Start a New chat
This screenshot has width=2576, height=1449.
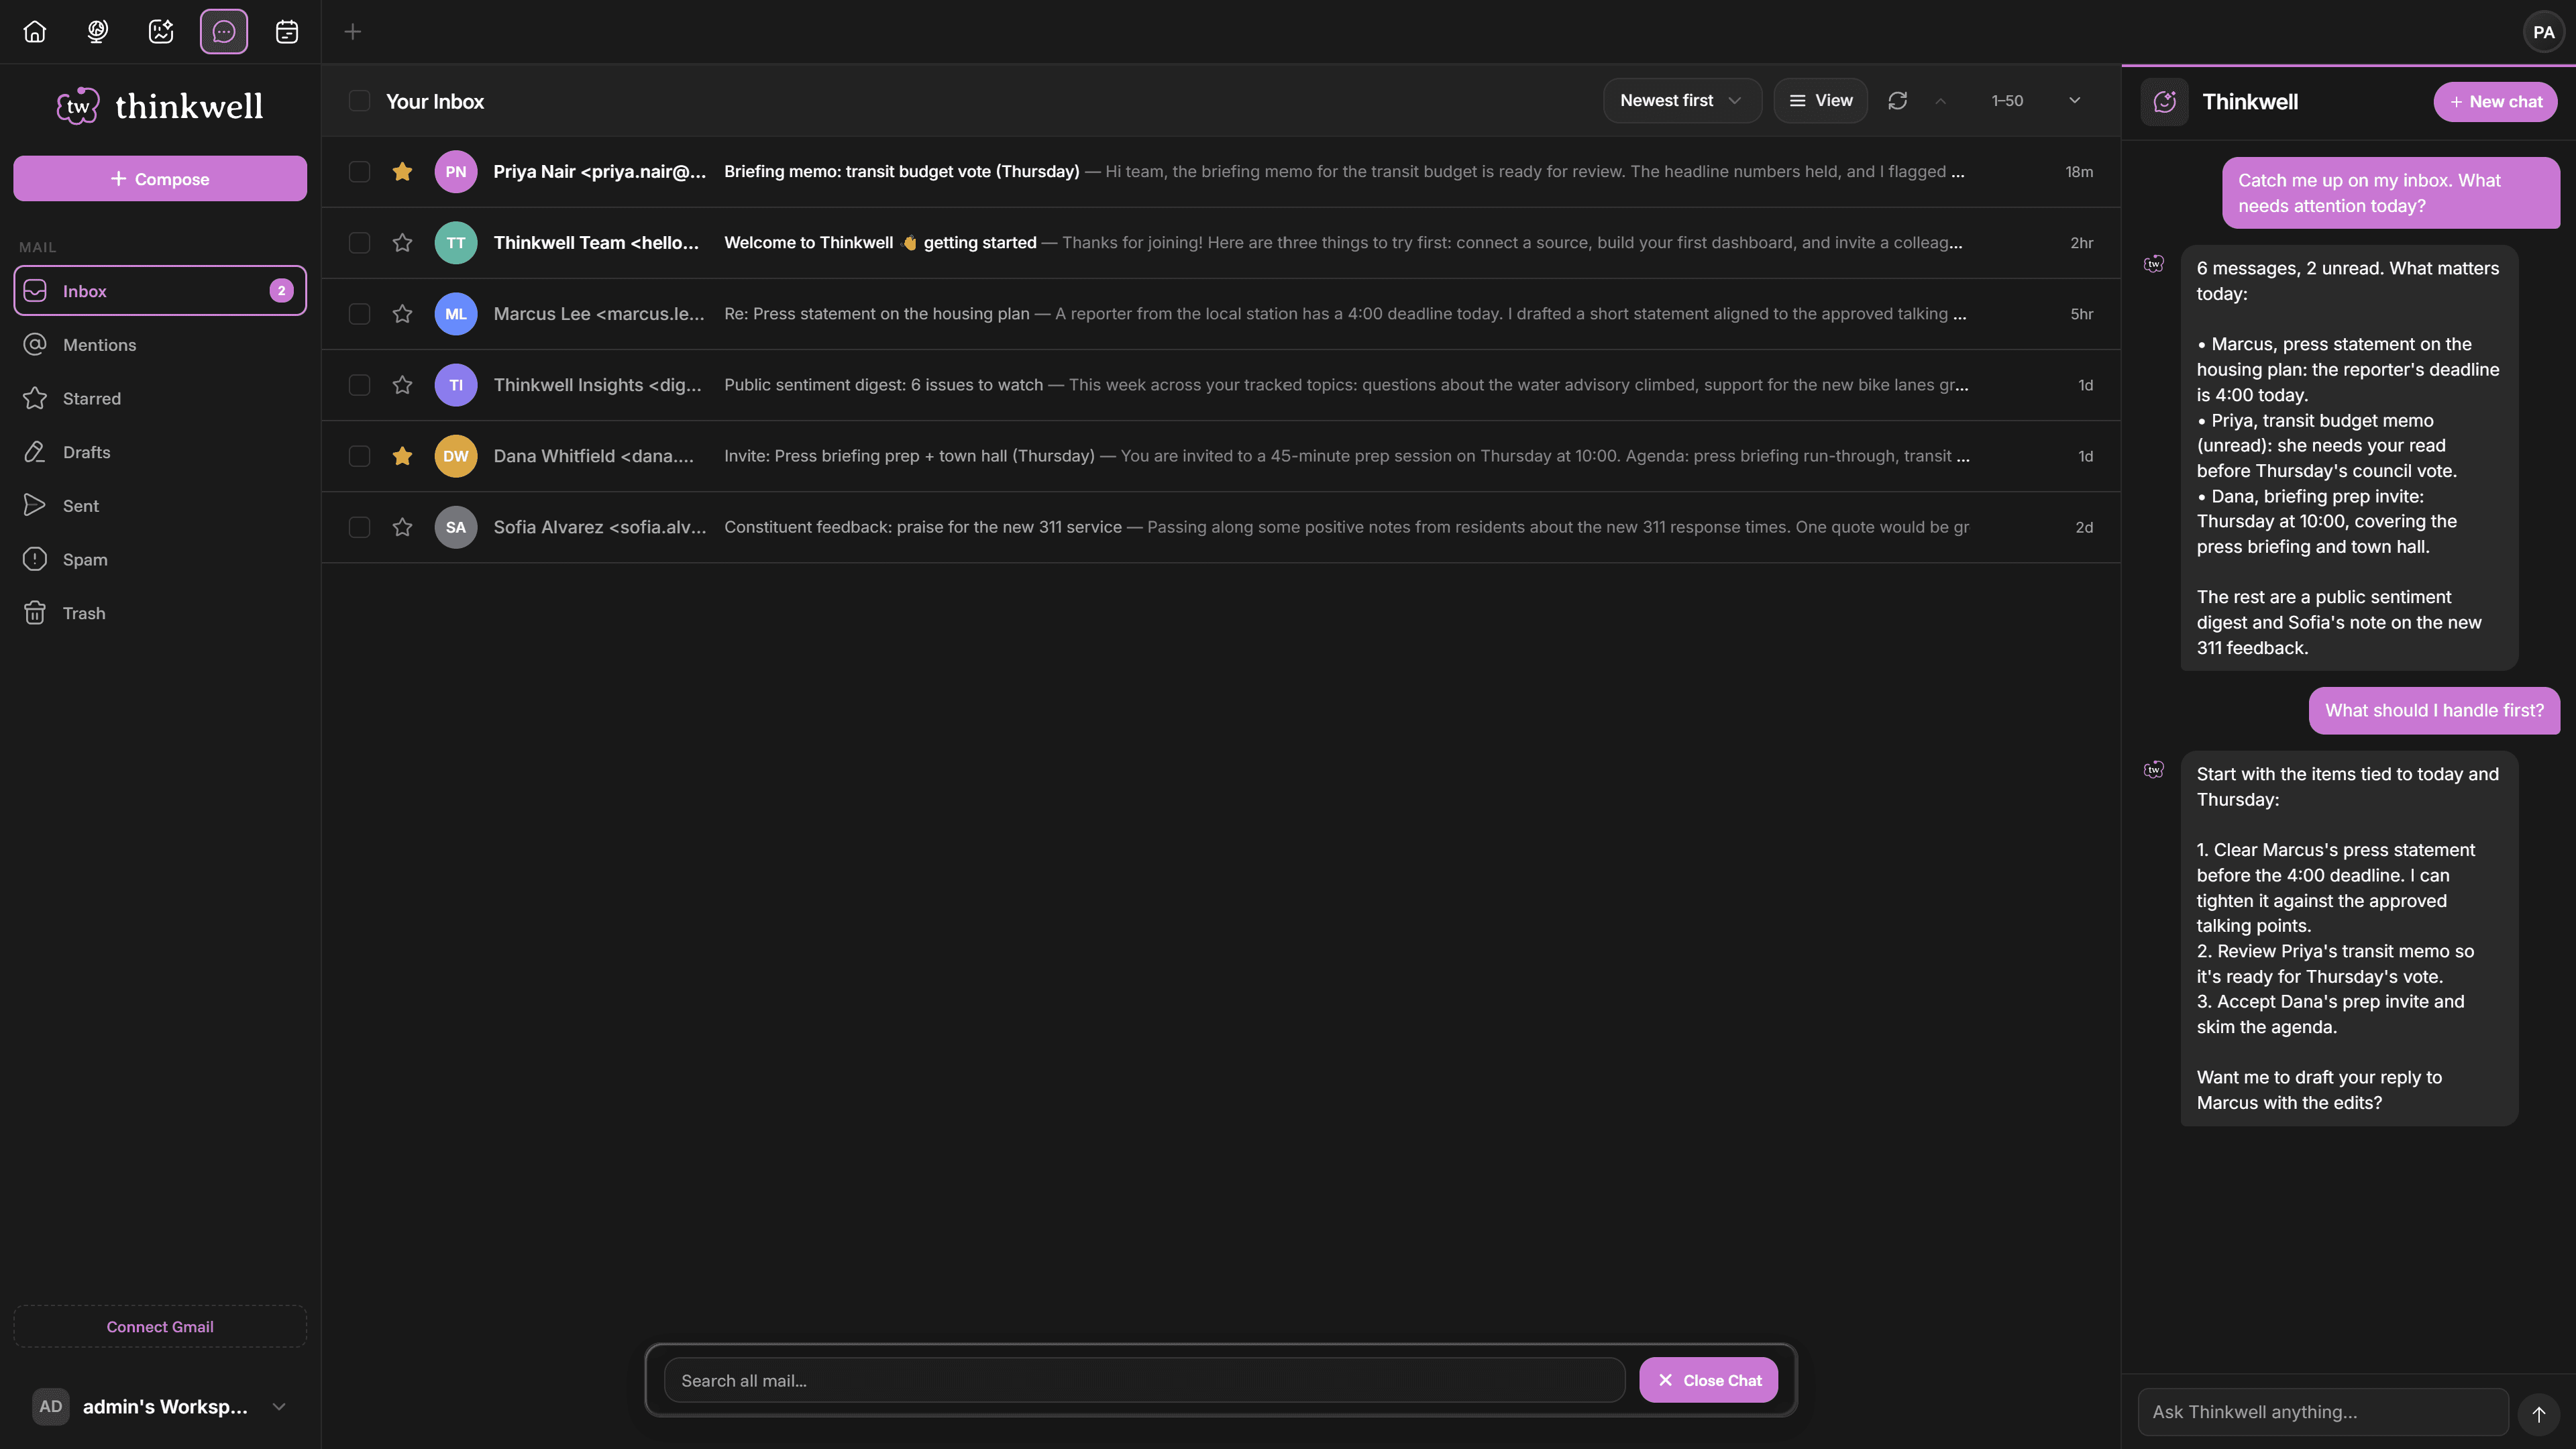pyautogui.click(x=2495, y=102)
